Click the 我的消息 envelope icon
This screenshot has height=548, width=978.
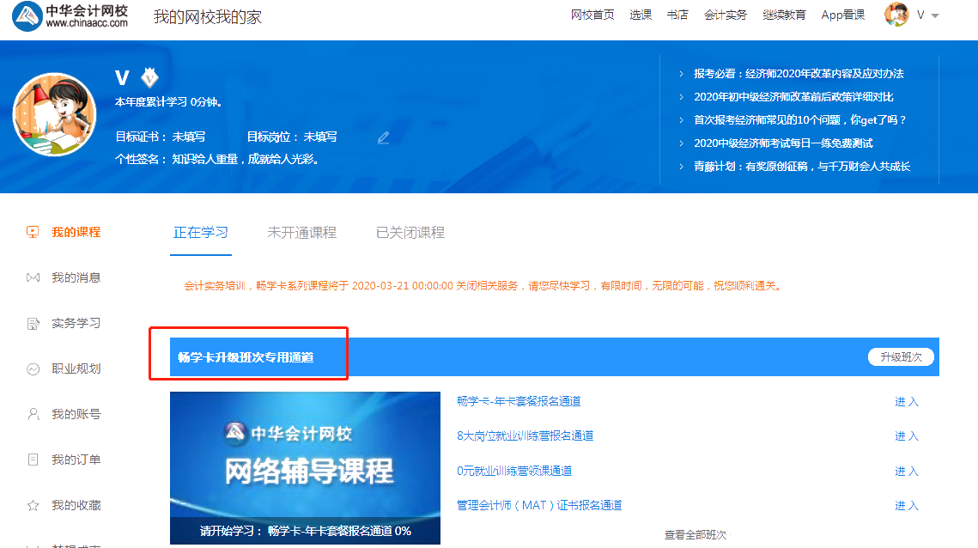[33, 277]
